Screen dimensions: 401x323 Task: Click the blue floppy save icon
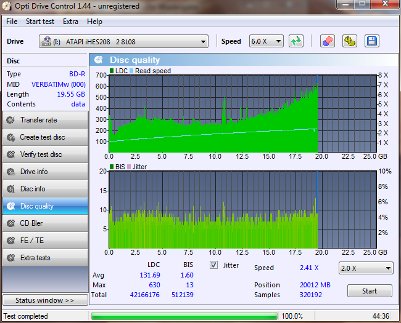coord(372,41)
